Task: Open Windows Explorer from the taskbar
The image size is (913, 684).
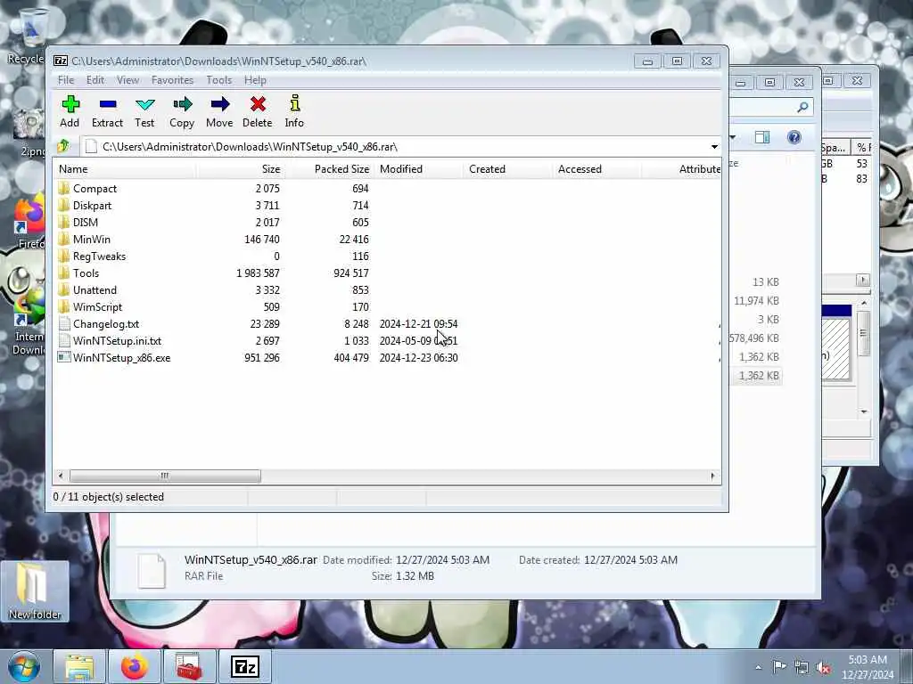Action: coord(79,667)
